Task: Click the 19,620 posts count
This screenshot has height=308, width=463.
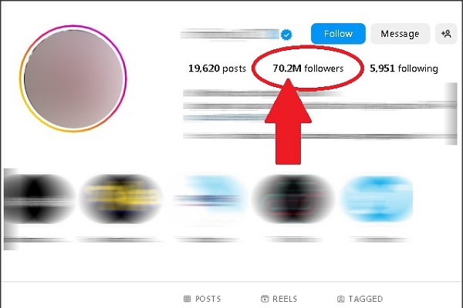Action: (x=217, y=69)
